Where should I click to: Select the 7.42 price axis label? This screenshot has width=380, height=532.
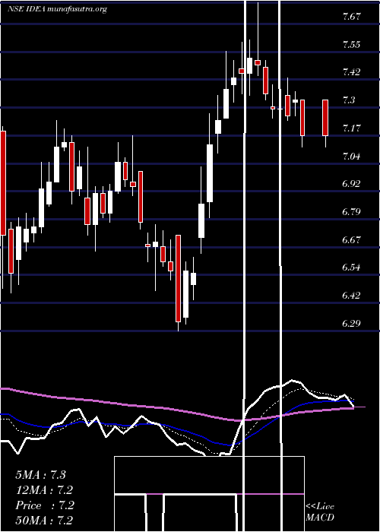[351, 72]
